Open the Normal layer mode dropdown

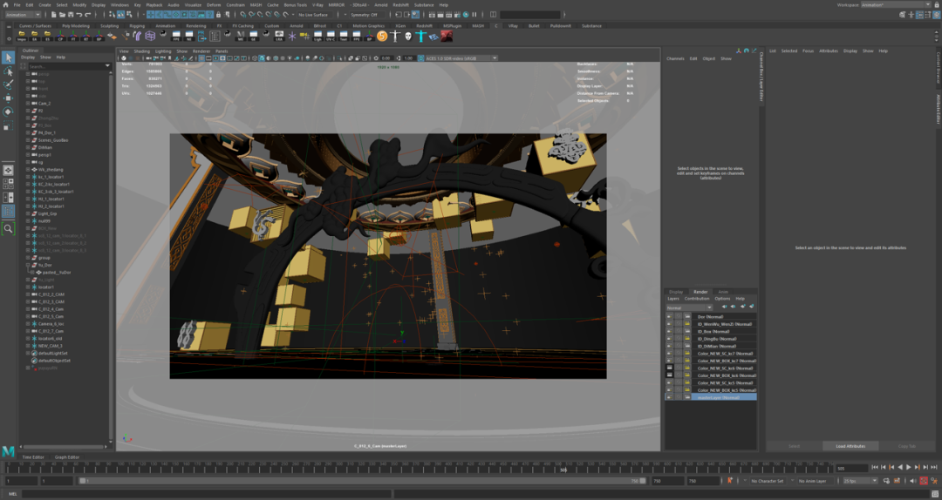click(x=689, y=307)
